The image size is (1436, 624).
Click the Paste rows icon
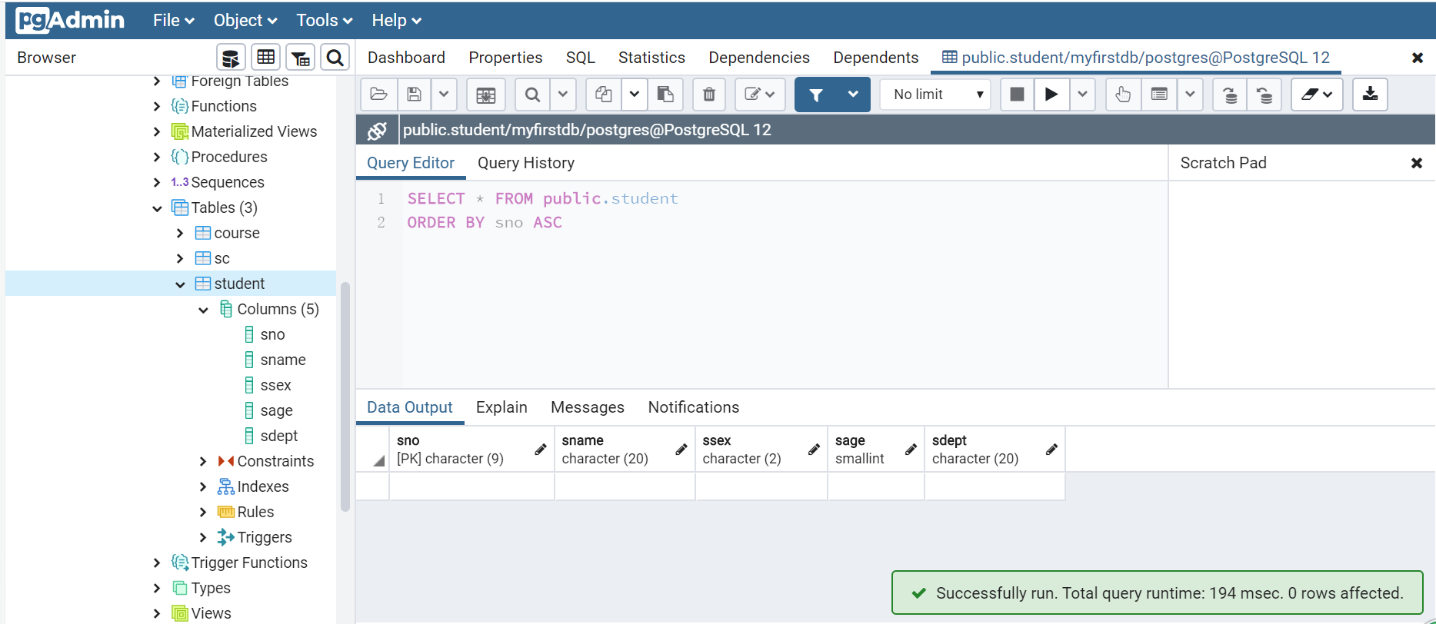(x=665, y=95)
